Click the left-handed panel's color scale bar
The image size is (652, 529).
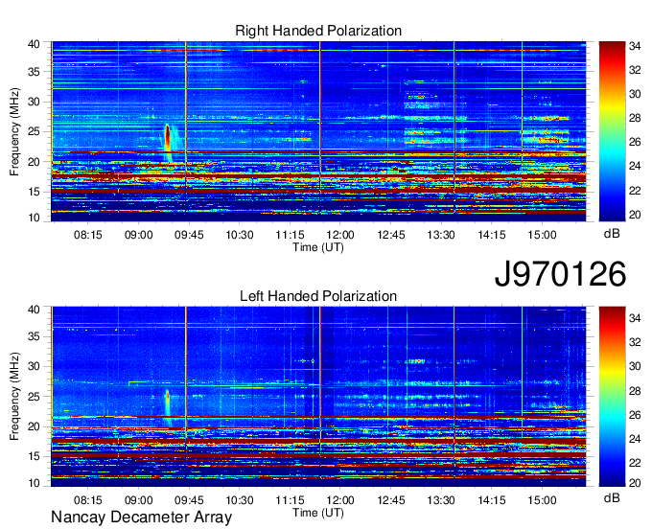612,397
